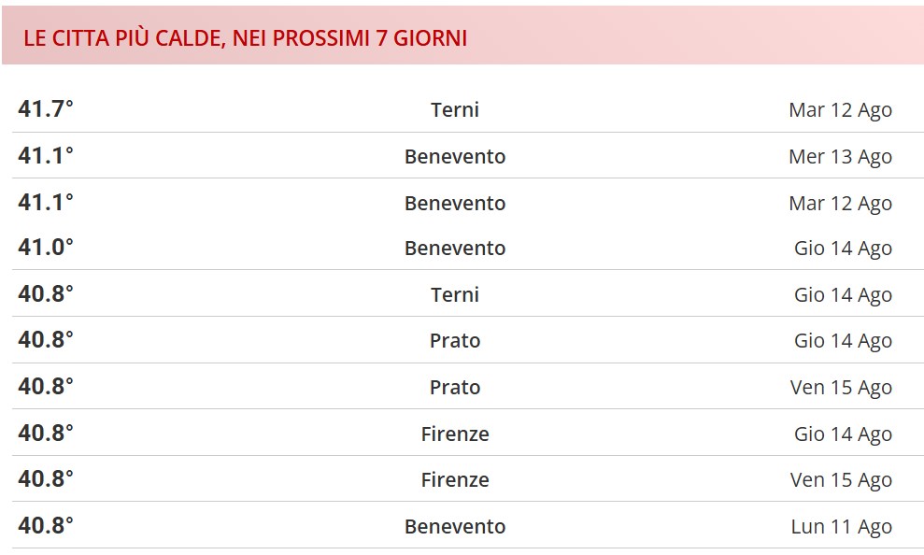924x555 pixels.
Task: Click the Mer 13 Ago date
Action: coord(840,157)
